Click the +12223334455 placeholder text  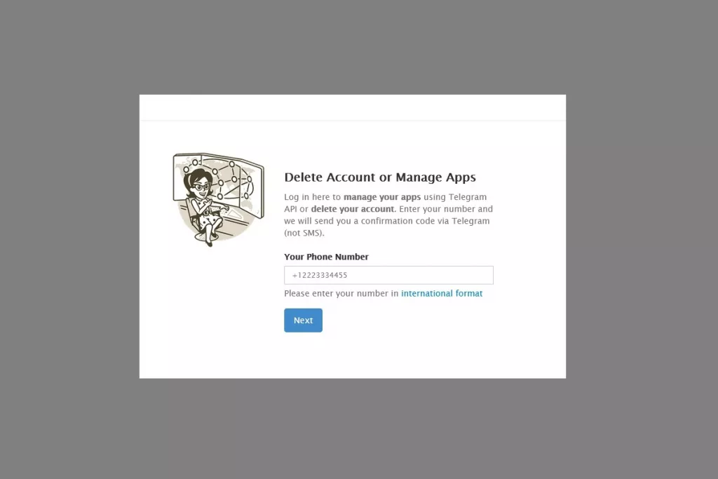click(x=320, y=275)
